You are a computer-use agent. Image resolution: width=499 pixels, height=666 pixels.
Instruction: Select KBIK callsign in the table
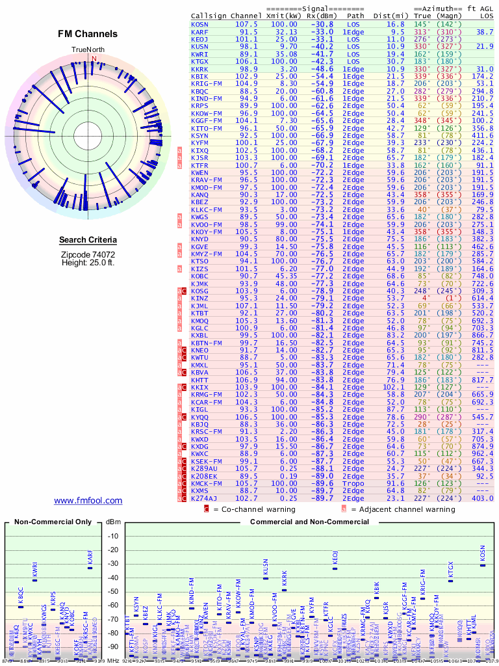tap(199, 77)
